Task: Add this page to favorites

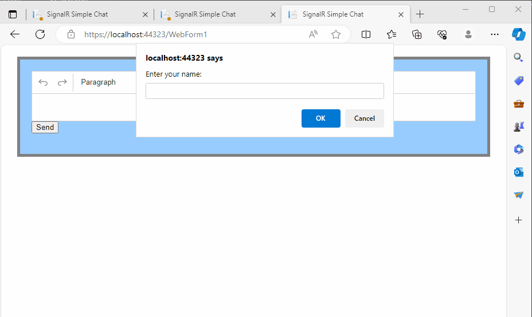Action: pyautogui.click(x=336, y=34)
